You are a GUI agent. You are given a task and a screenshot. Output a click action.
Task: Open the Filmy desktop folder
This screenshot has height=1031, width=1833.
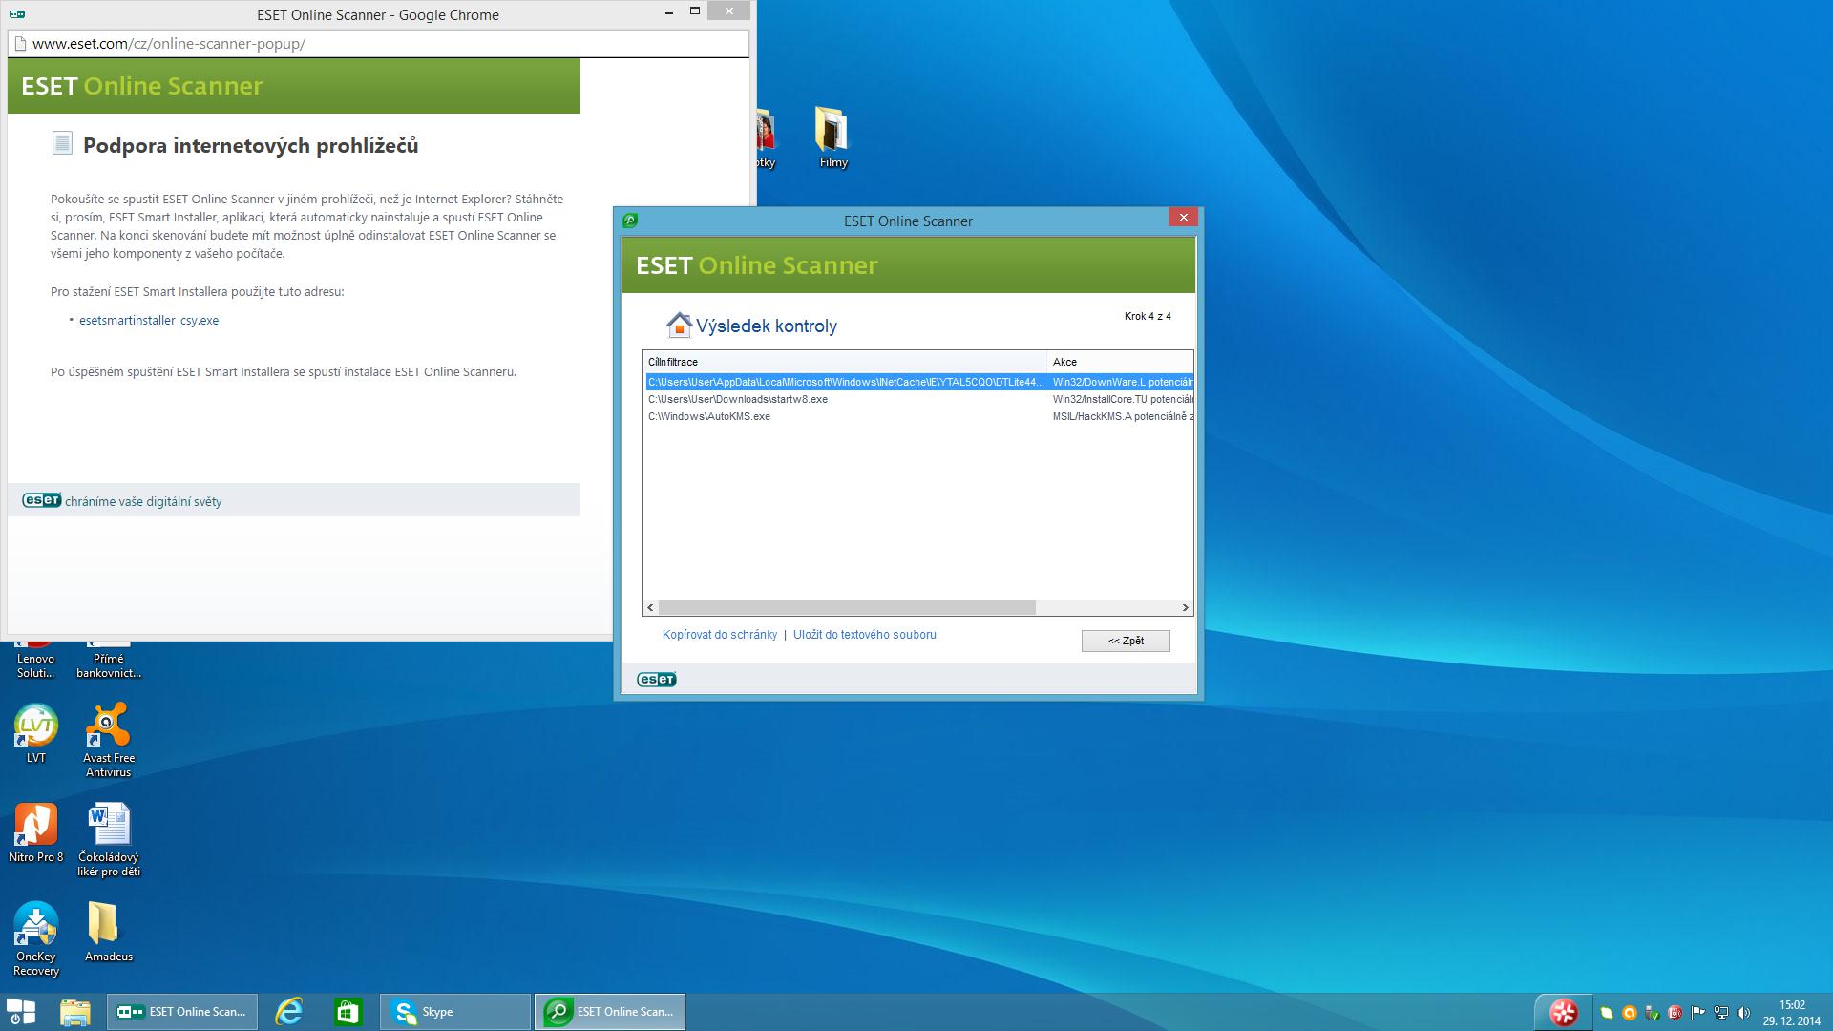832,131
